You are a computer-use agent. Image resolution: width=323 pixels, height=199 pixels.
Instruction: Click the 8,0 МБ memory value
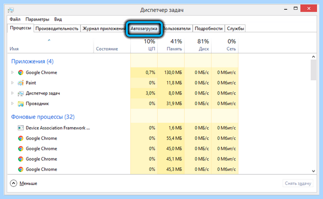(x=175, y=93)
